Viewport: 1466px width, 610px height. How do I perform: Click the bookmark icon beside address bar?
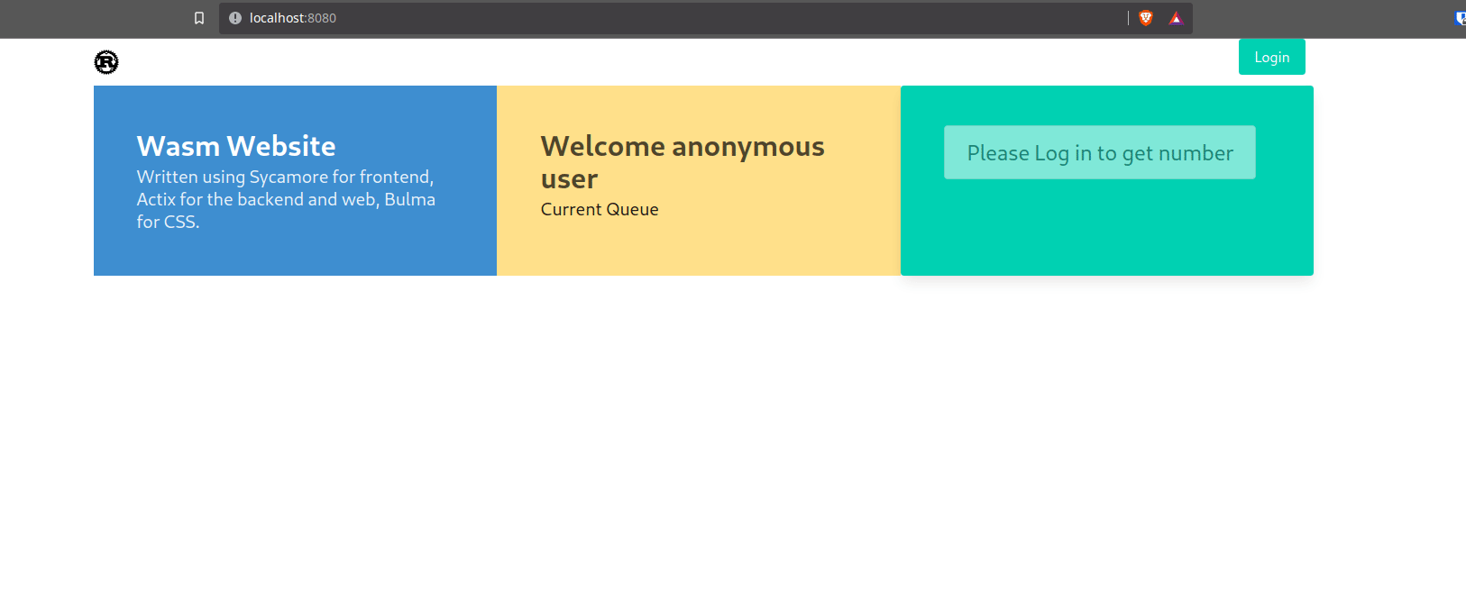click(199, 18)
